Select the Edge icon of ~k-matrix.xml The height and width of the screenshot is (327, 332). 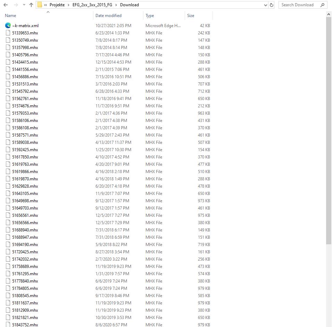[x=8, y=25]
